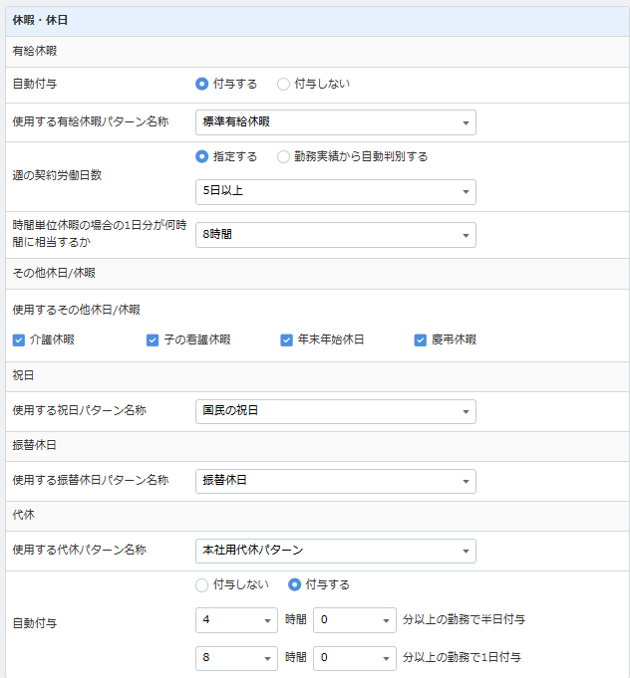Select 勤務実績から自動判別する option
This screenshot has height=678, width=630.
(x=284, y=156)
